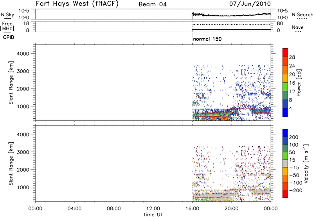Click the "Fort Hays West (fitACF)" title

pyautogui.click(x=77, y=4)
